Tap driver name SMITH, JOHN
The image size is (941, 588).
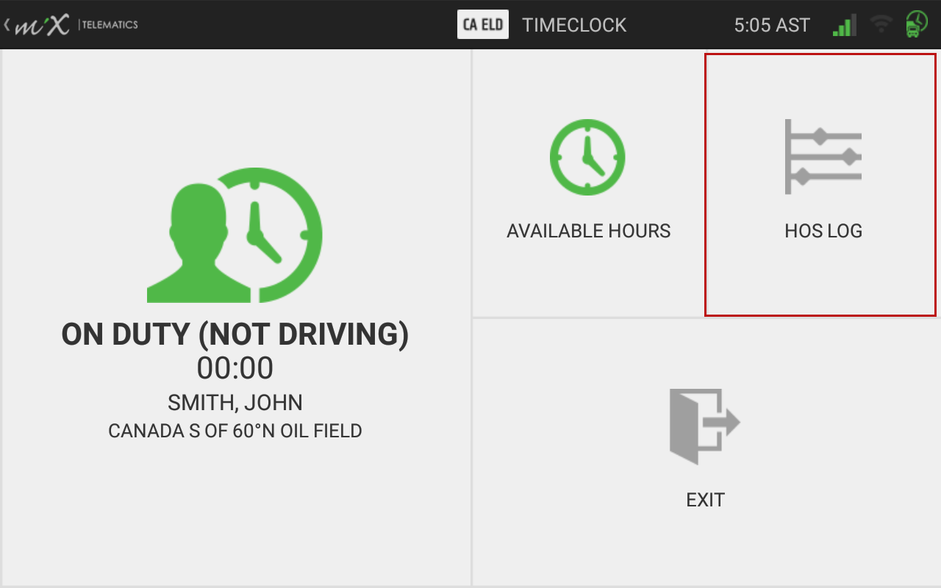coord(235,403)
